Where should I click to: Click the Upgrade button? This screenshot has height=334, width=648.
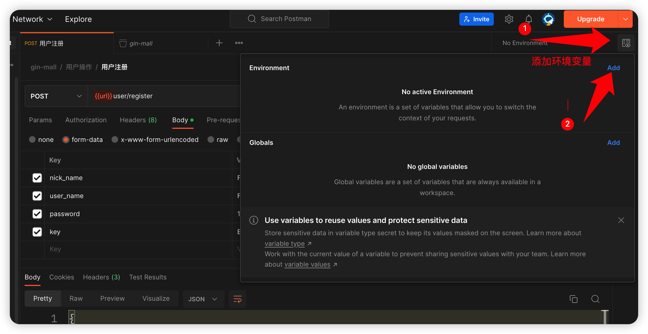click(x=591, y=19)
